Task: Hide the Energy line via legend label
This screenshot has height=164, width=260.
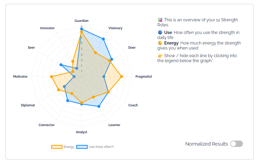Action: click(69, 147)
